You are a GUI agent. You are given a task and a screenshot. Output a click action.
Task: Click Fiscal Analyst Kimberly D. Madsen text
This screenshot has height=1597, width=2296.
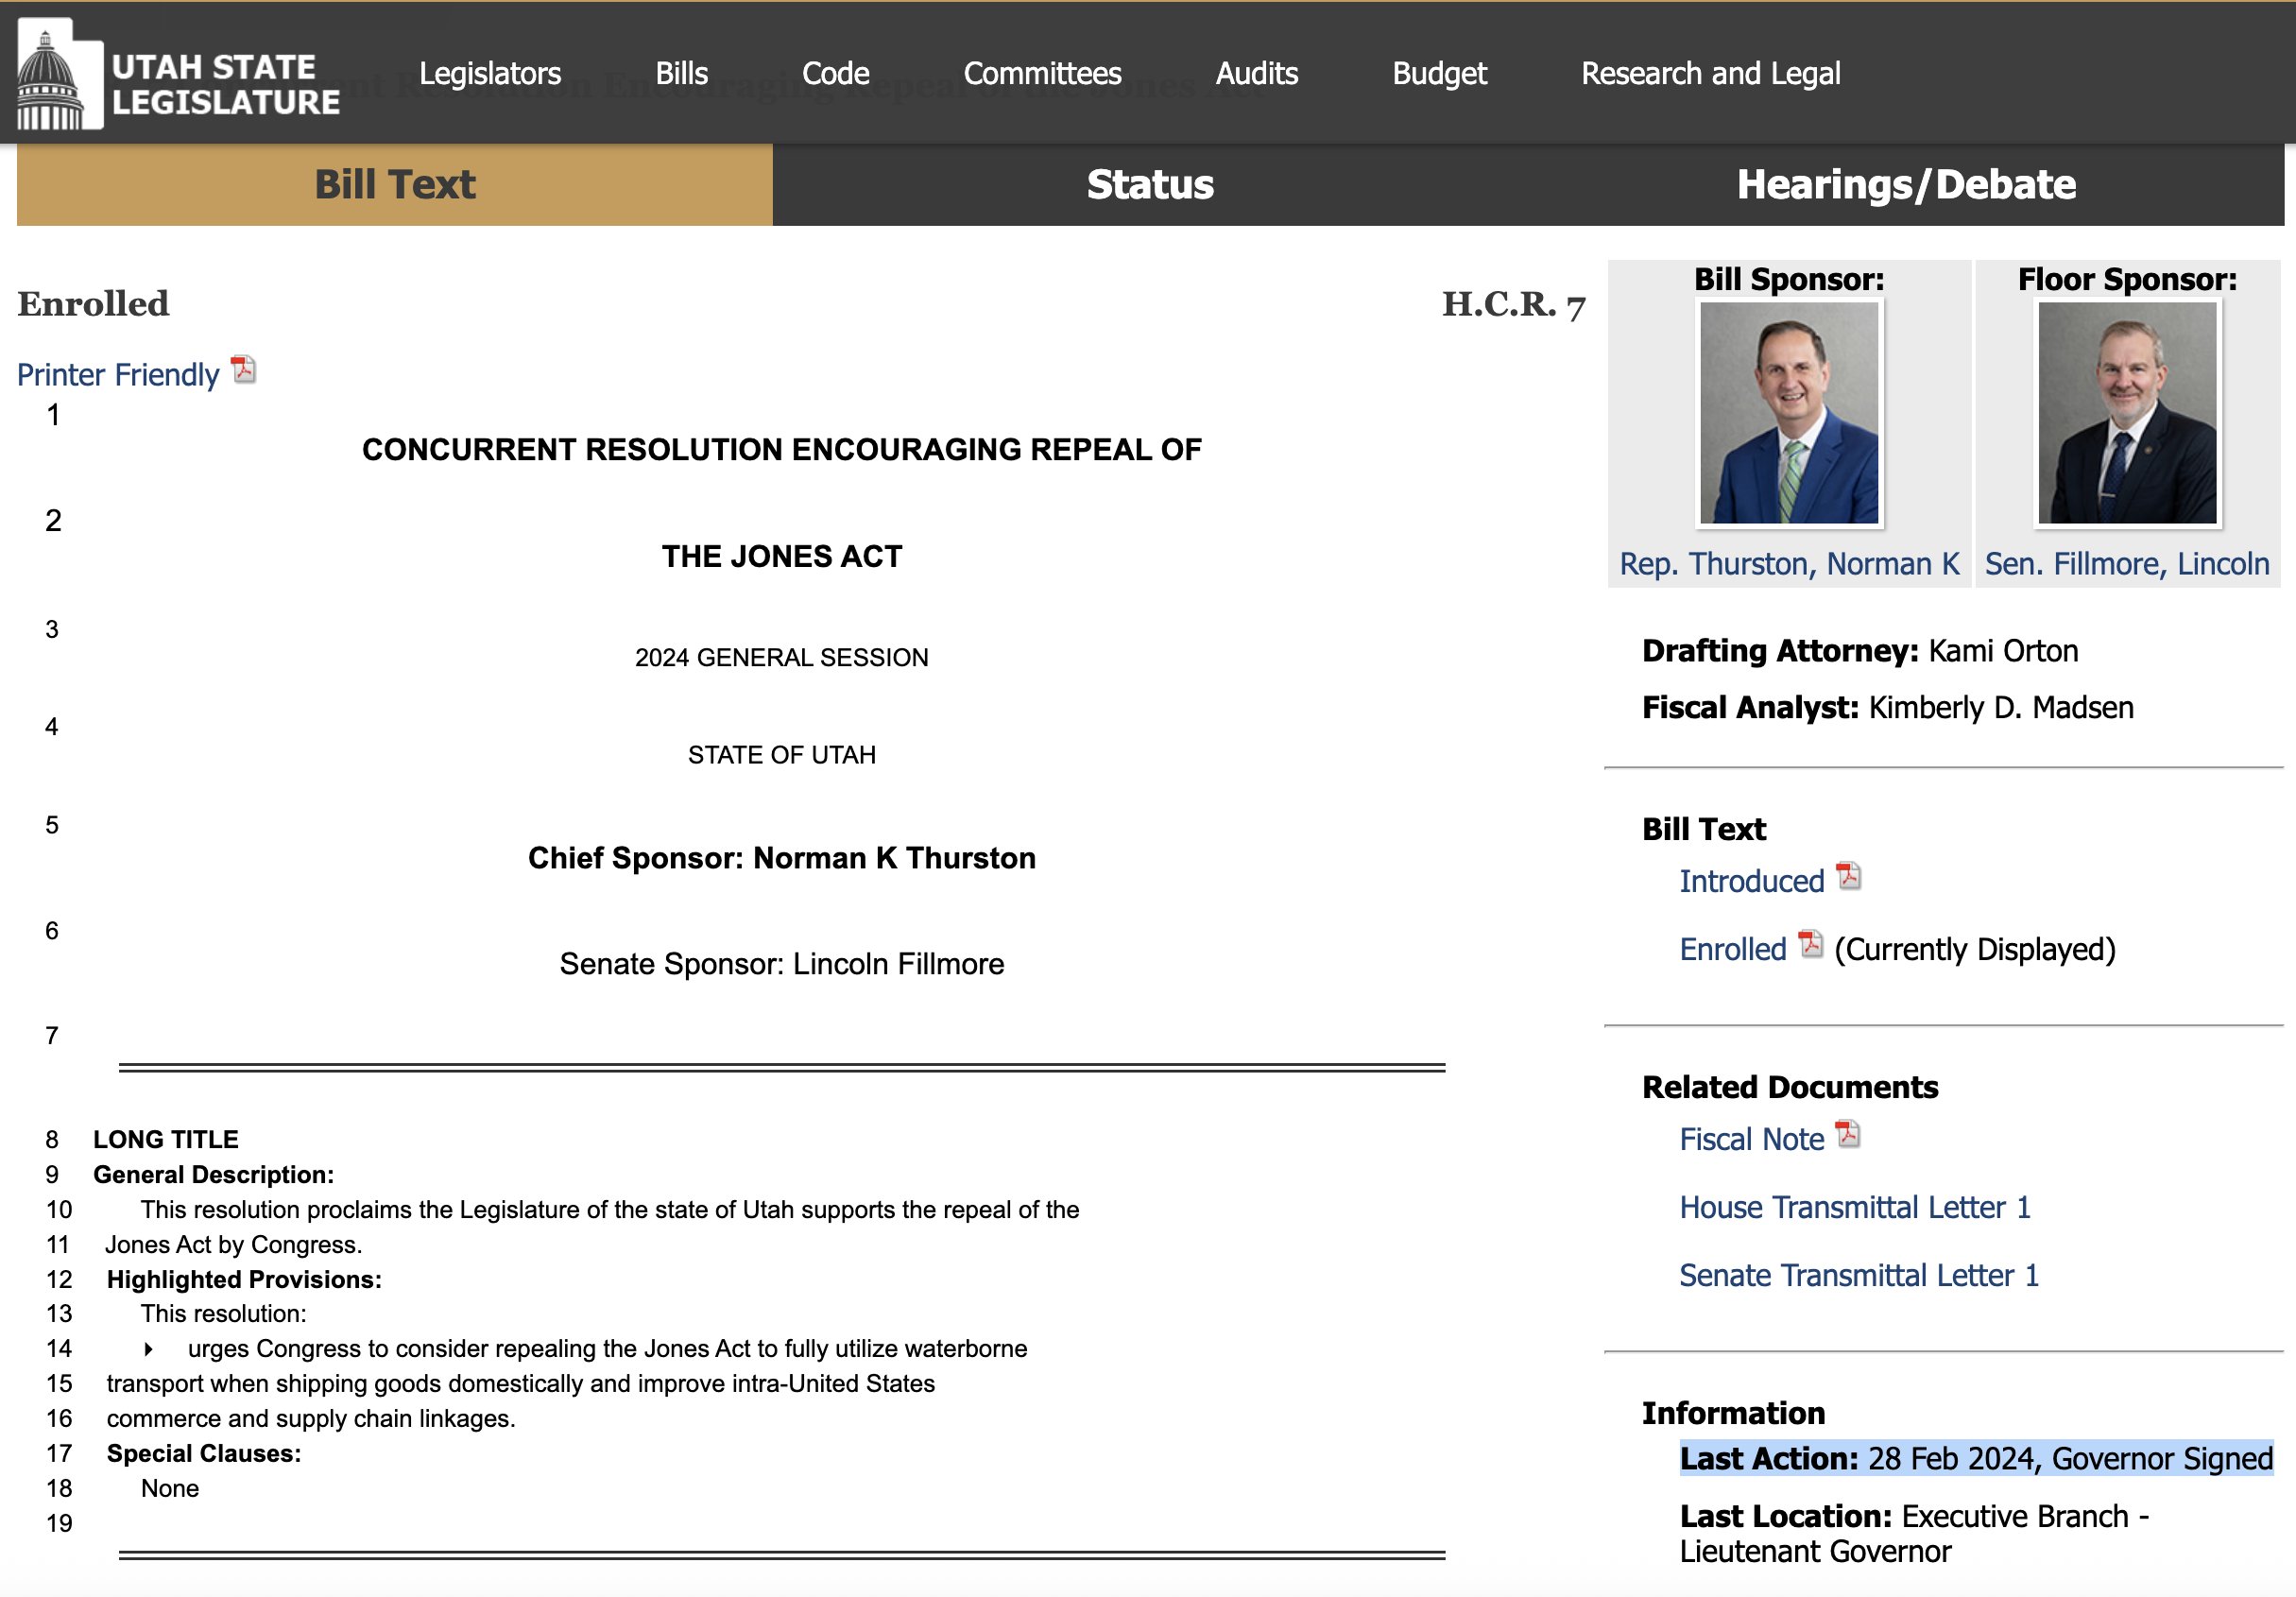coord(1888,708)
